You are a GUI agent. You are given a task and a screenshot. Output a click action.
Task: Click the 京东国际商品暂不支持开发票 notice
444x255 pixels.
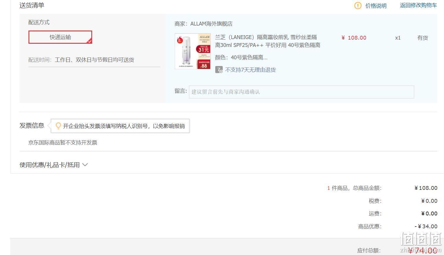[x=63, y=143]
